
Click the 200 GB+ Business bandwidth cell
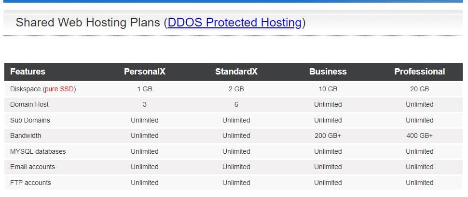tap(328, 136)
